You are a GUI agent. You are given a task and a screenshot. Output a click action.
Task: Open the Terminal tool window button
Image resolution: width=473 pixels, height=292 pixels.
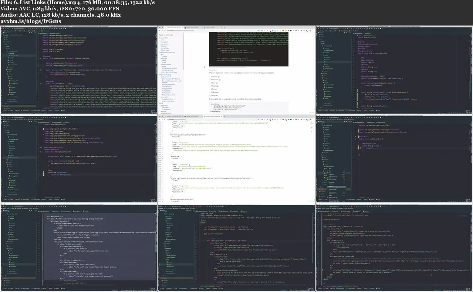click(x=50, y=111)
